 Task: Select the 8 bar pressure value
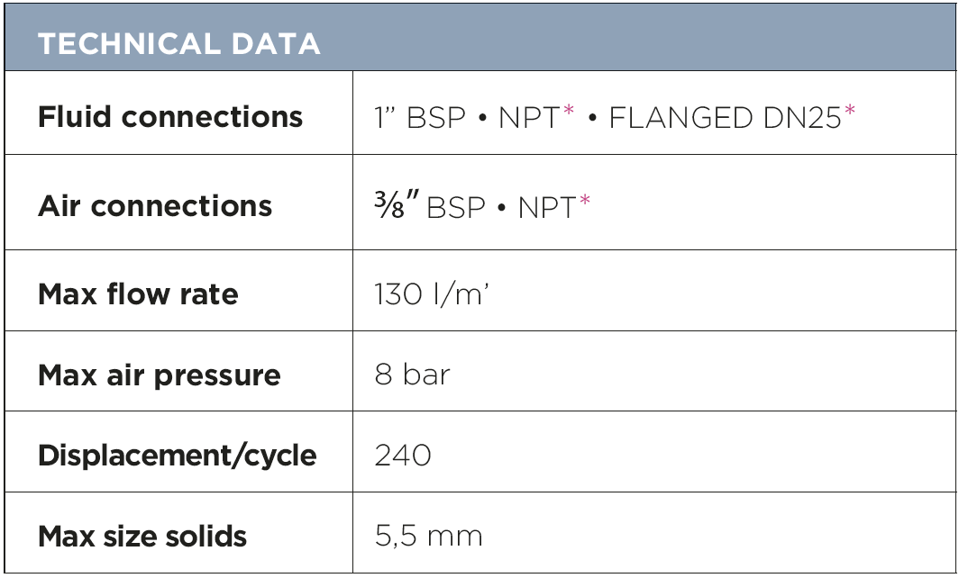coord(412,375)
